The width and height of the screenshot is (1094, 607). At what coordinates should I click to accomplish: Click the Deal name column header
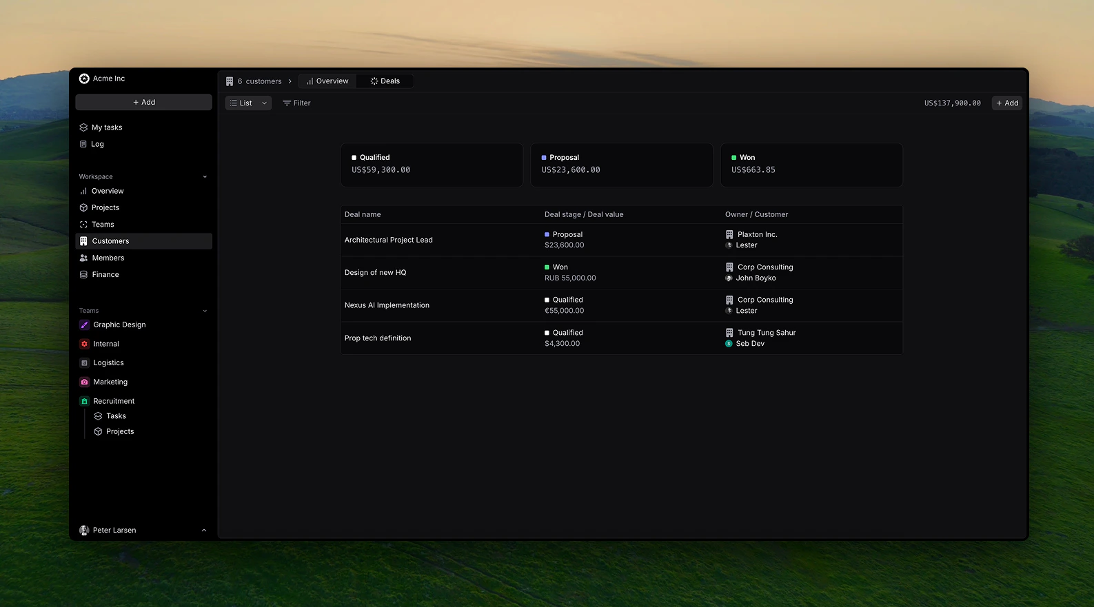tap(363, 214)
